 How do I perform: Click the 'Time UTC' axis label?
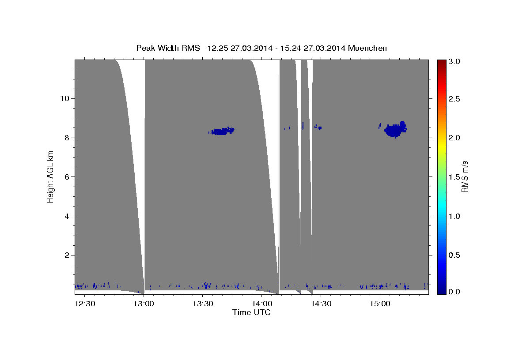pos(251,312)
